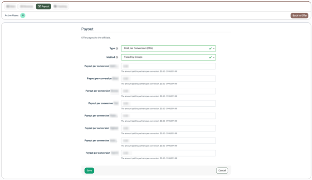Save the payout settings
Viewport: 312px width, 180px height.
click(x=89, y=171)
